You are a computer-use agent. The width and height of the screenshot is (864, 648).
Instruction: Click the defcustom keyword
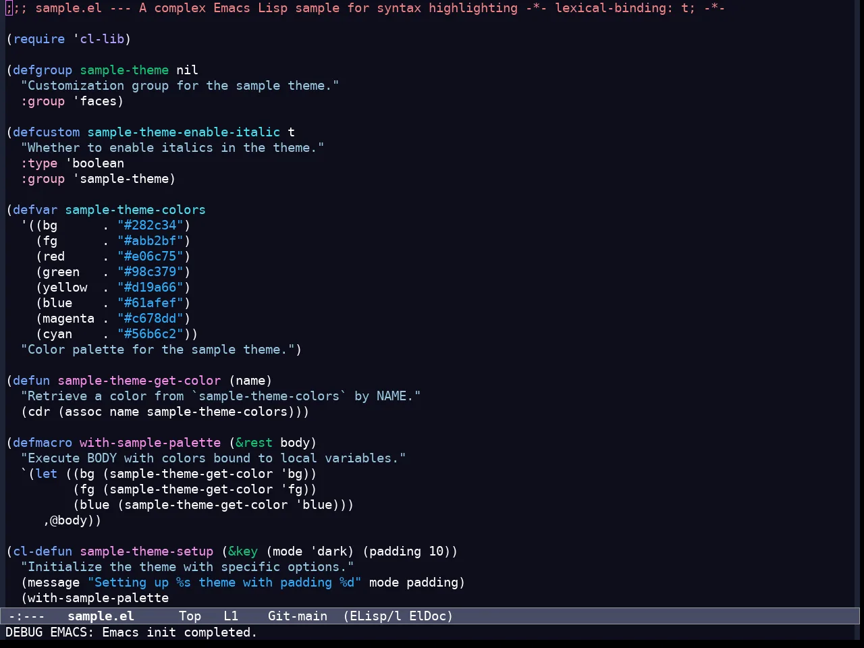[46, 132]
